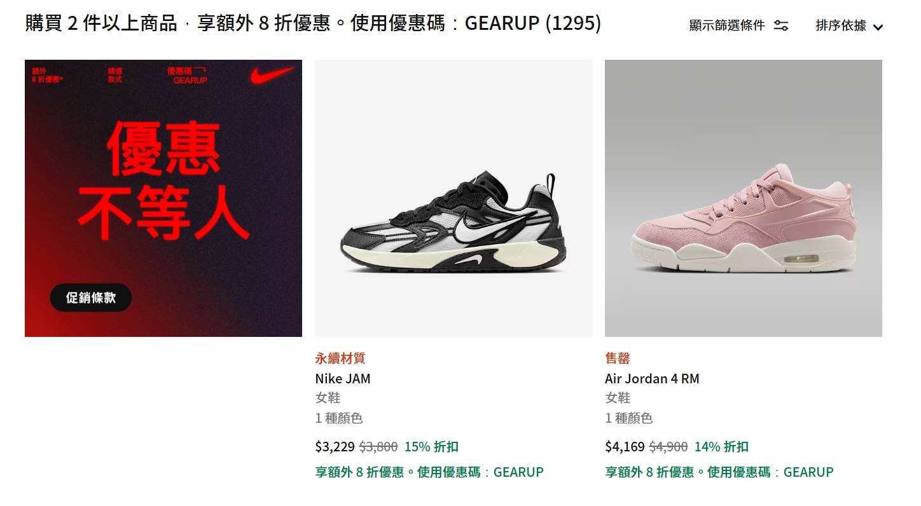This screenshot has height=506, width=921.
Task: Click the 優惠不等人 promo banner text
Action: click(163, 181)
